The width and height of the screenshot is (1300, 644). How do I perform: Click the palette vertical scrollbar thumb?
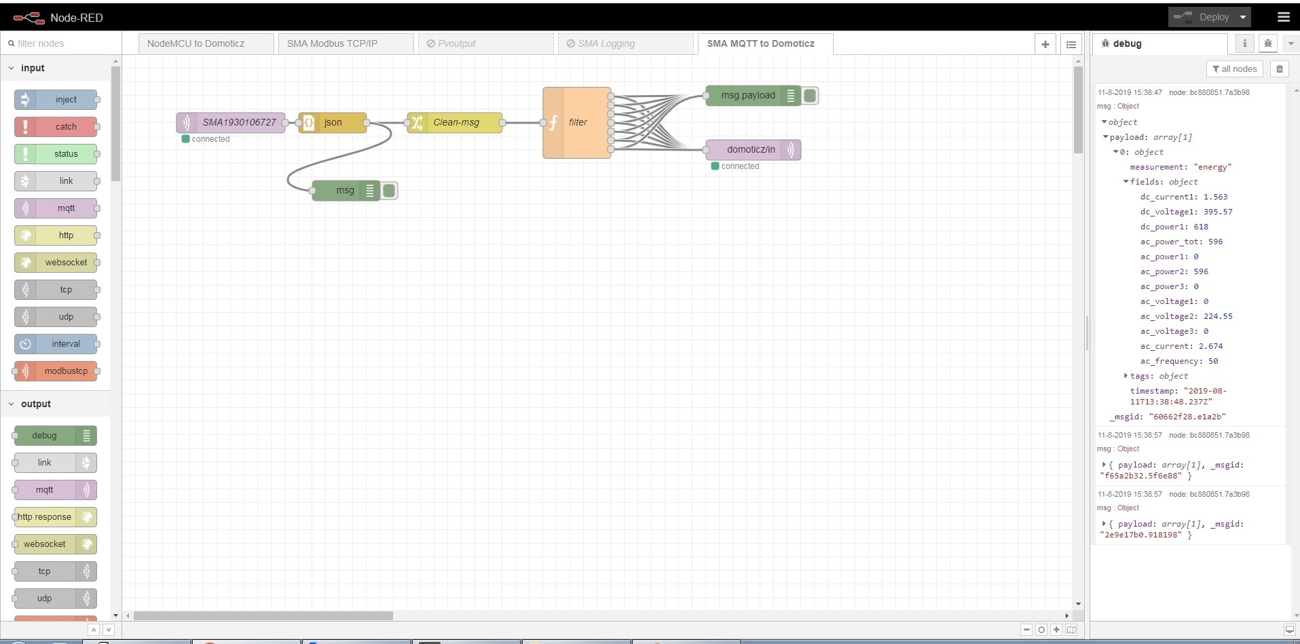[115, 124]
